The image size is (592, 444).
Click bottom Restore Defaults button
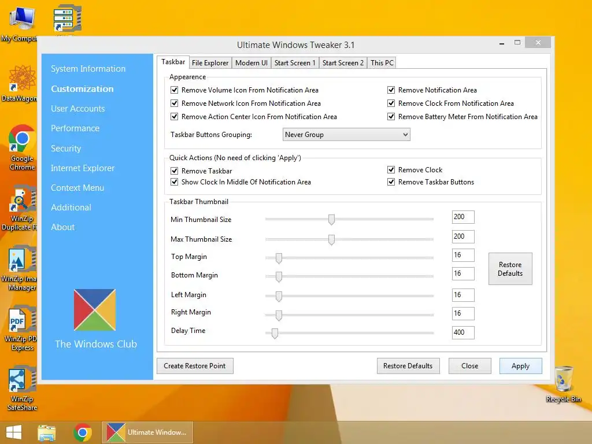click(408, 366)
